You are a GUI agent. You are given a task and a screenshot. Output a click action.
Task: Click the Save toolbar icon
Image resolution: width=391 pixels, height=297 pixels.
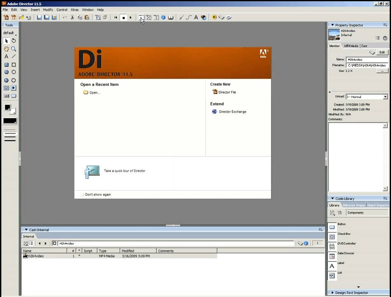coord(39,17)
